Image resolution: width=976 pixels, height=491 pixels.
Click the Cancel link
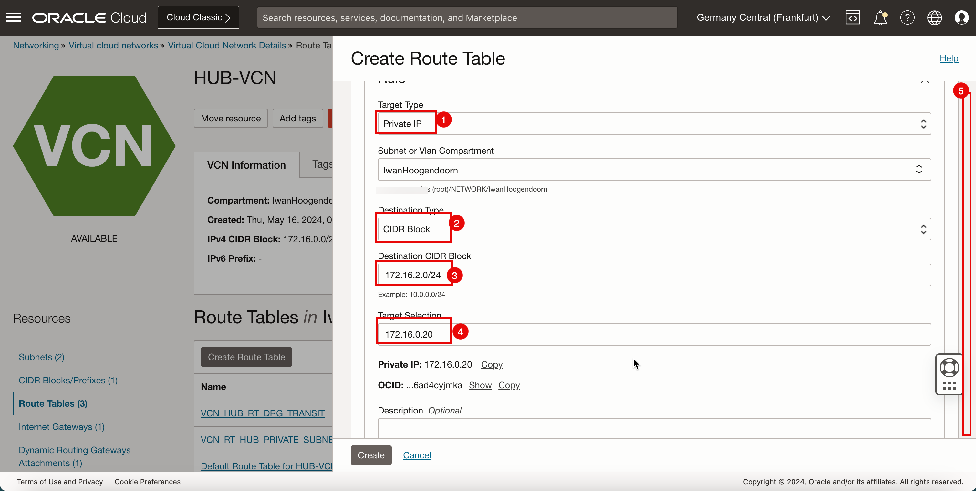click(417, 455)
